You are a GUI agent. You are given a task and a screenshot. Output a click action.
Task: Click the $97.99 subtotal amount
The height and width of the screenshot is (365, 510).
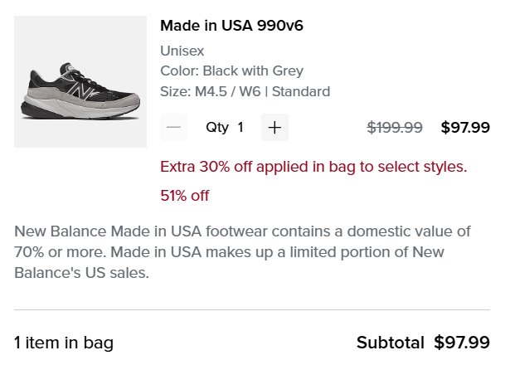(462, 343)
